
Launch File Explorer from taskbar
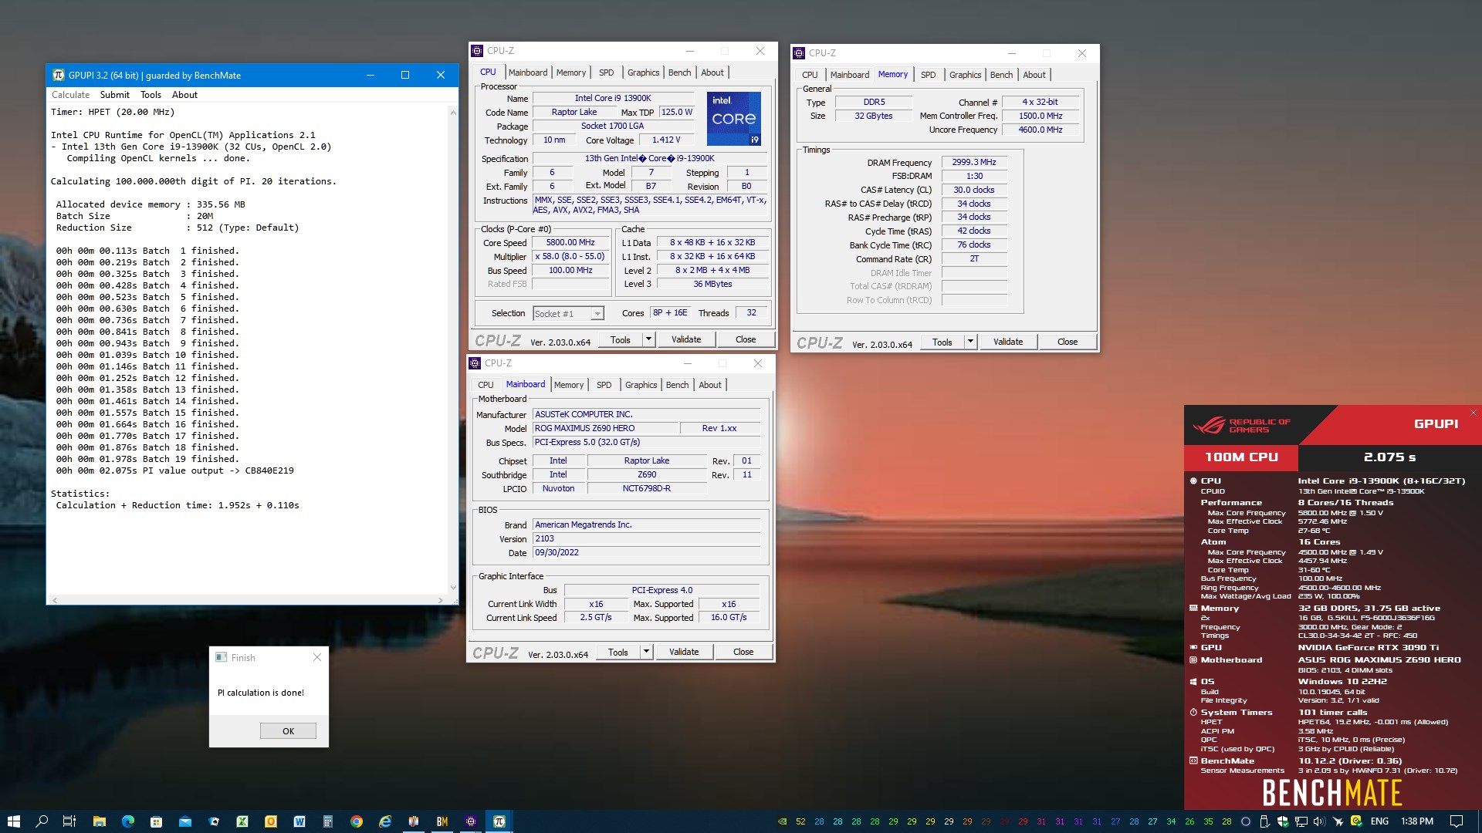pos(99,821)
